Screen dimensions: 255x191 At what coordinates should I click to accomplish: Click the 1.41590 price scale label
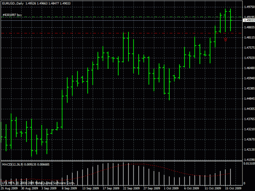coord(249,160)
